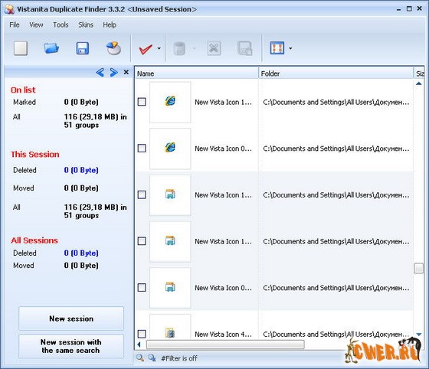
Task: Click file name New Vista Icon 4...
Action: 223,334
